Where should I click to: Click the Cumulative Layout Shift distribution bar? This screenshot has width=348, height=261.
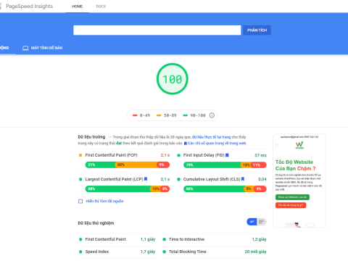[x=225, y=188]
